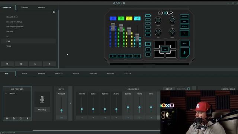The image size is (238, 134).
Task: Click the 2KHz equalizer slider handle
Action: click(151, 108)
